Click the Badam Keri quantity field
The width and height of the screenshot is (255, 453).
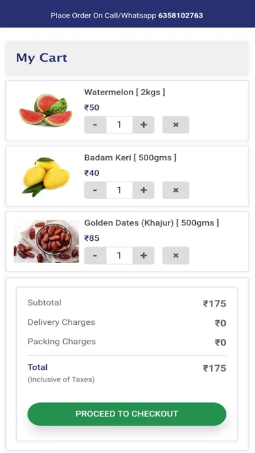119,190
